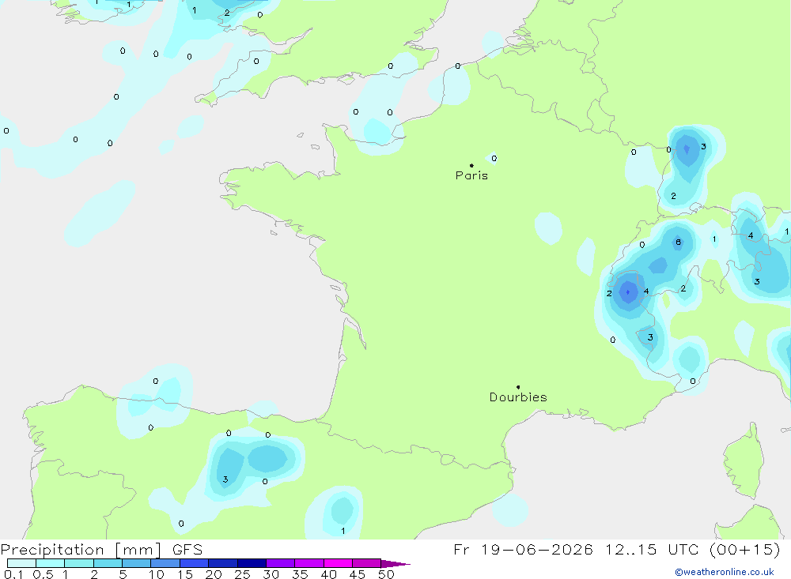Click the Paris city label

pos(471,175)
